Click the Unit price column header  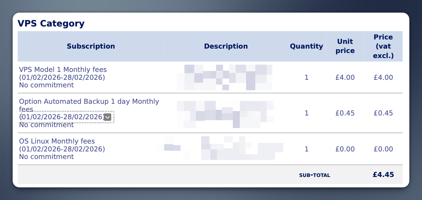click(345, 46)
